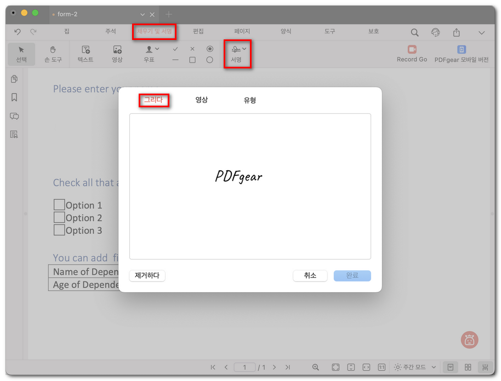
Task: Open the comments sidebar panel
Action: [x=14, y=116]
